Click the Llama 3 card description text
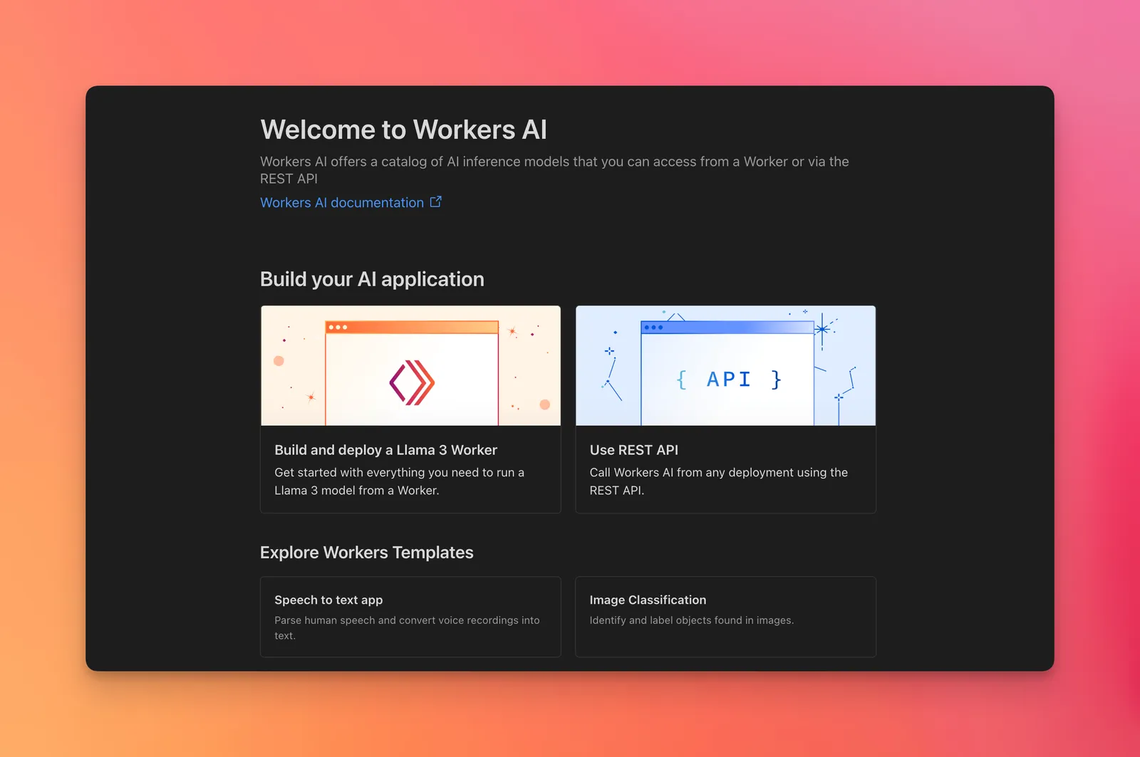 point(399,481)
